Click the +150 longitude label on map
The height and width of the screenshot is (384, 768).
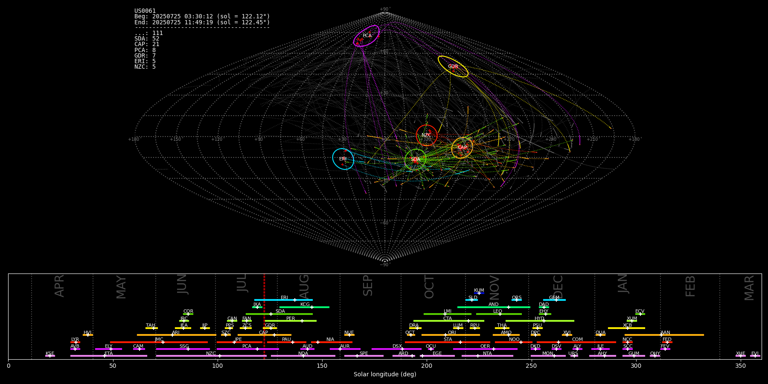[x=175, y=140]
